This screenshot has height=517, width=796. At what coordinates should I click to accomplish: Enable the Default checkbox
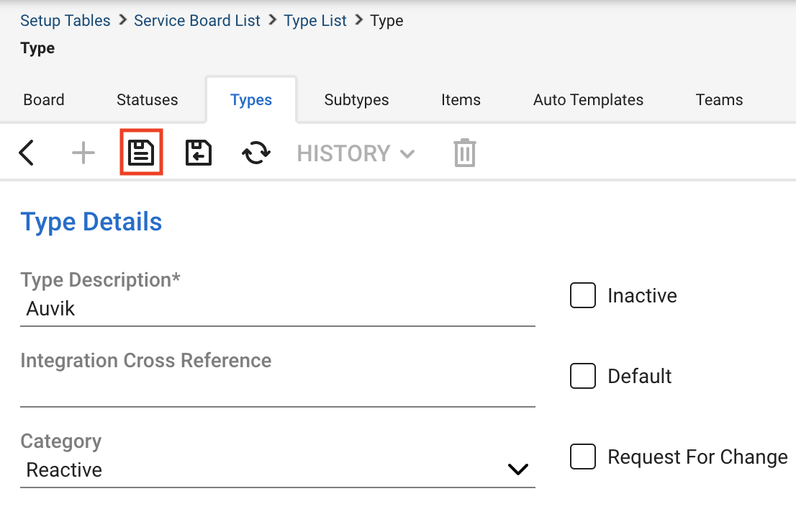click(x=583, y=376)
